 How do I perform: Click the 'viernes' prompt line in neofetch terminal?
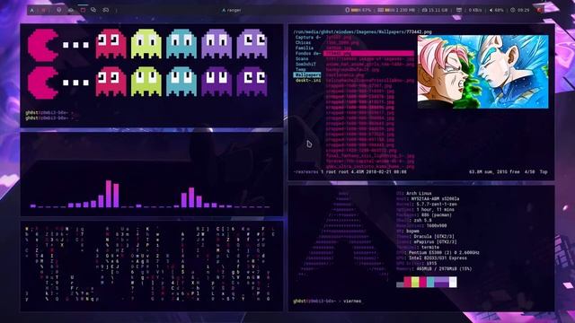pos(327,301)
